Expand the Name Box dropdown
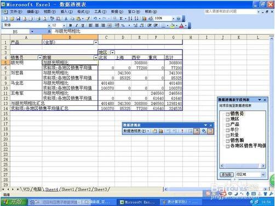The width and height of the screenshot is (275, 206). 32,32
